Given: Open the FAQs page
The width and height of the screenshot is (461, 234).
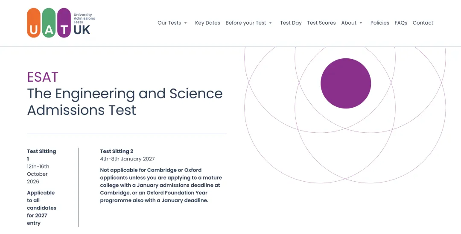Looking at the screenshot, I should pyautogui.click(x=401, y=23).
